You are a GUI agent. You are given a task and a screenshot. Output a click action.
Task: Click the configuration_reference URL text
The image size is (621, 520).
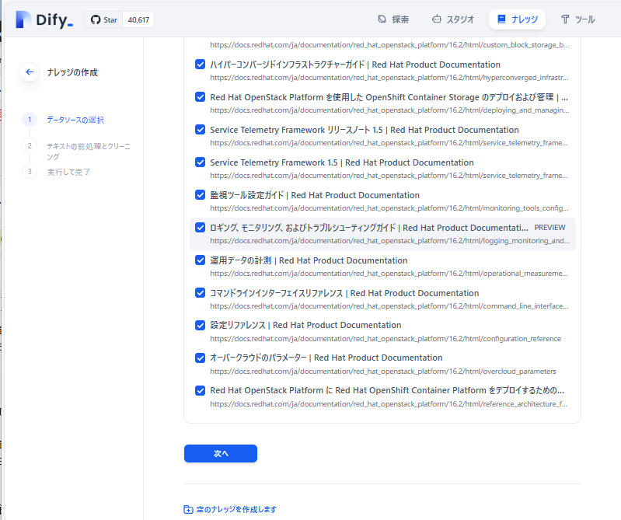[386, 339]
